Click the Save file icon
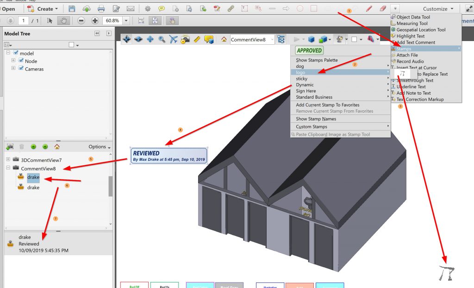Screen dimensions: 474x288 point(72,9)
